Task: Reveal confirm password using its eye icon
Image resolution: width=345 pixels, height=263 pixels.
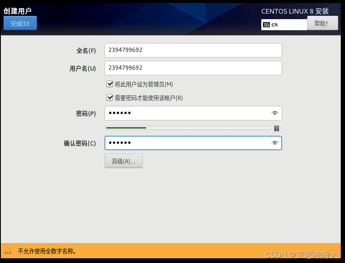Action: (274, 143)
